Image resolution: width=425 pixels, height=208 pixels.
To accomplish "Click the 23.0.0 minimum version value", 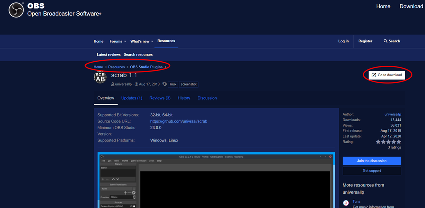I will [x=156, y=127].
